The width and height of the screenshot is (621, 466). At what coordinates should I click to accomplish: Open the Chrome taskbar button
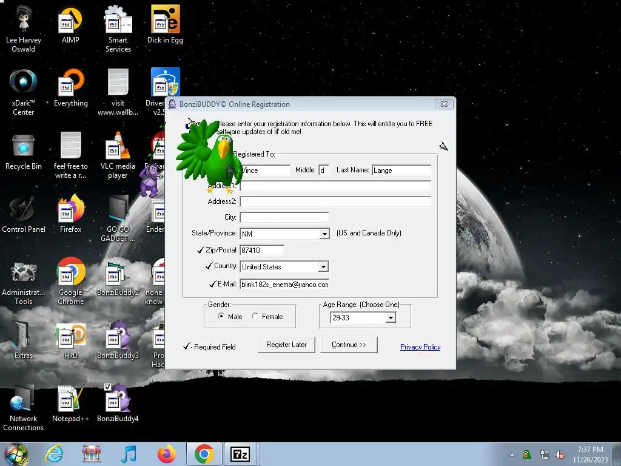pos(204,454)
